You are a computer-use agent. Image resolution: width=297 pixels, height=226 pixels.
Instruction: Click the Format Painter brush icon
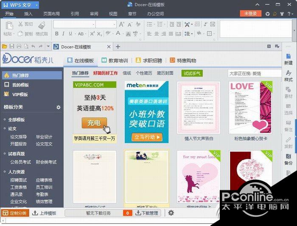(42, 25)
